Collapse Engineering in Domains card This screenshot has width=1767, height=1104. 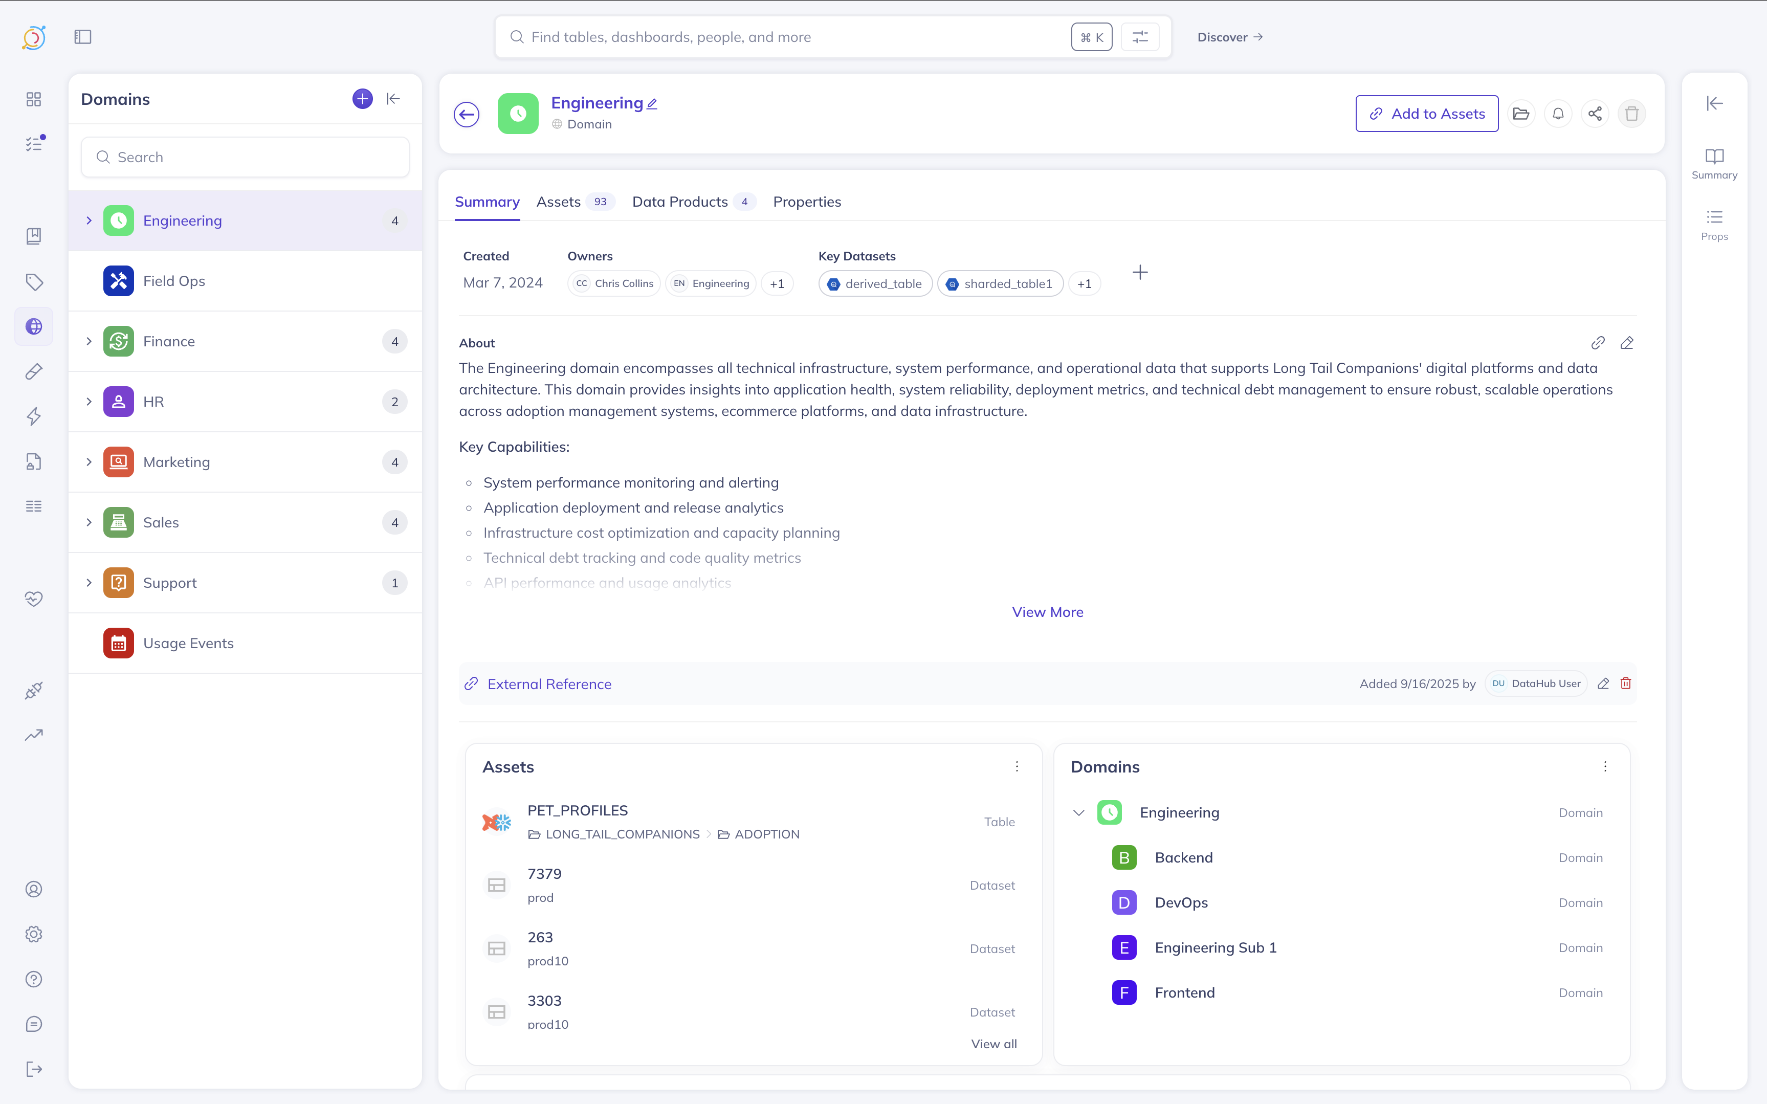click(1078, 813)
